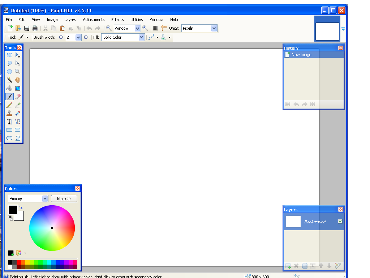Image resolution: width=370 pixels, height=278 pixels.
Task: Select the Paint Bucket tool
Action: pos(9,88)
